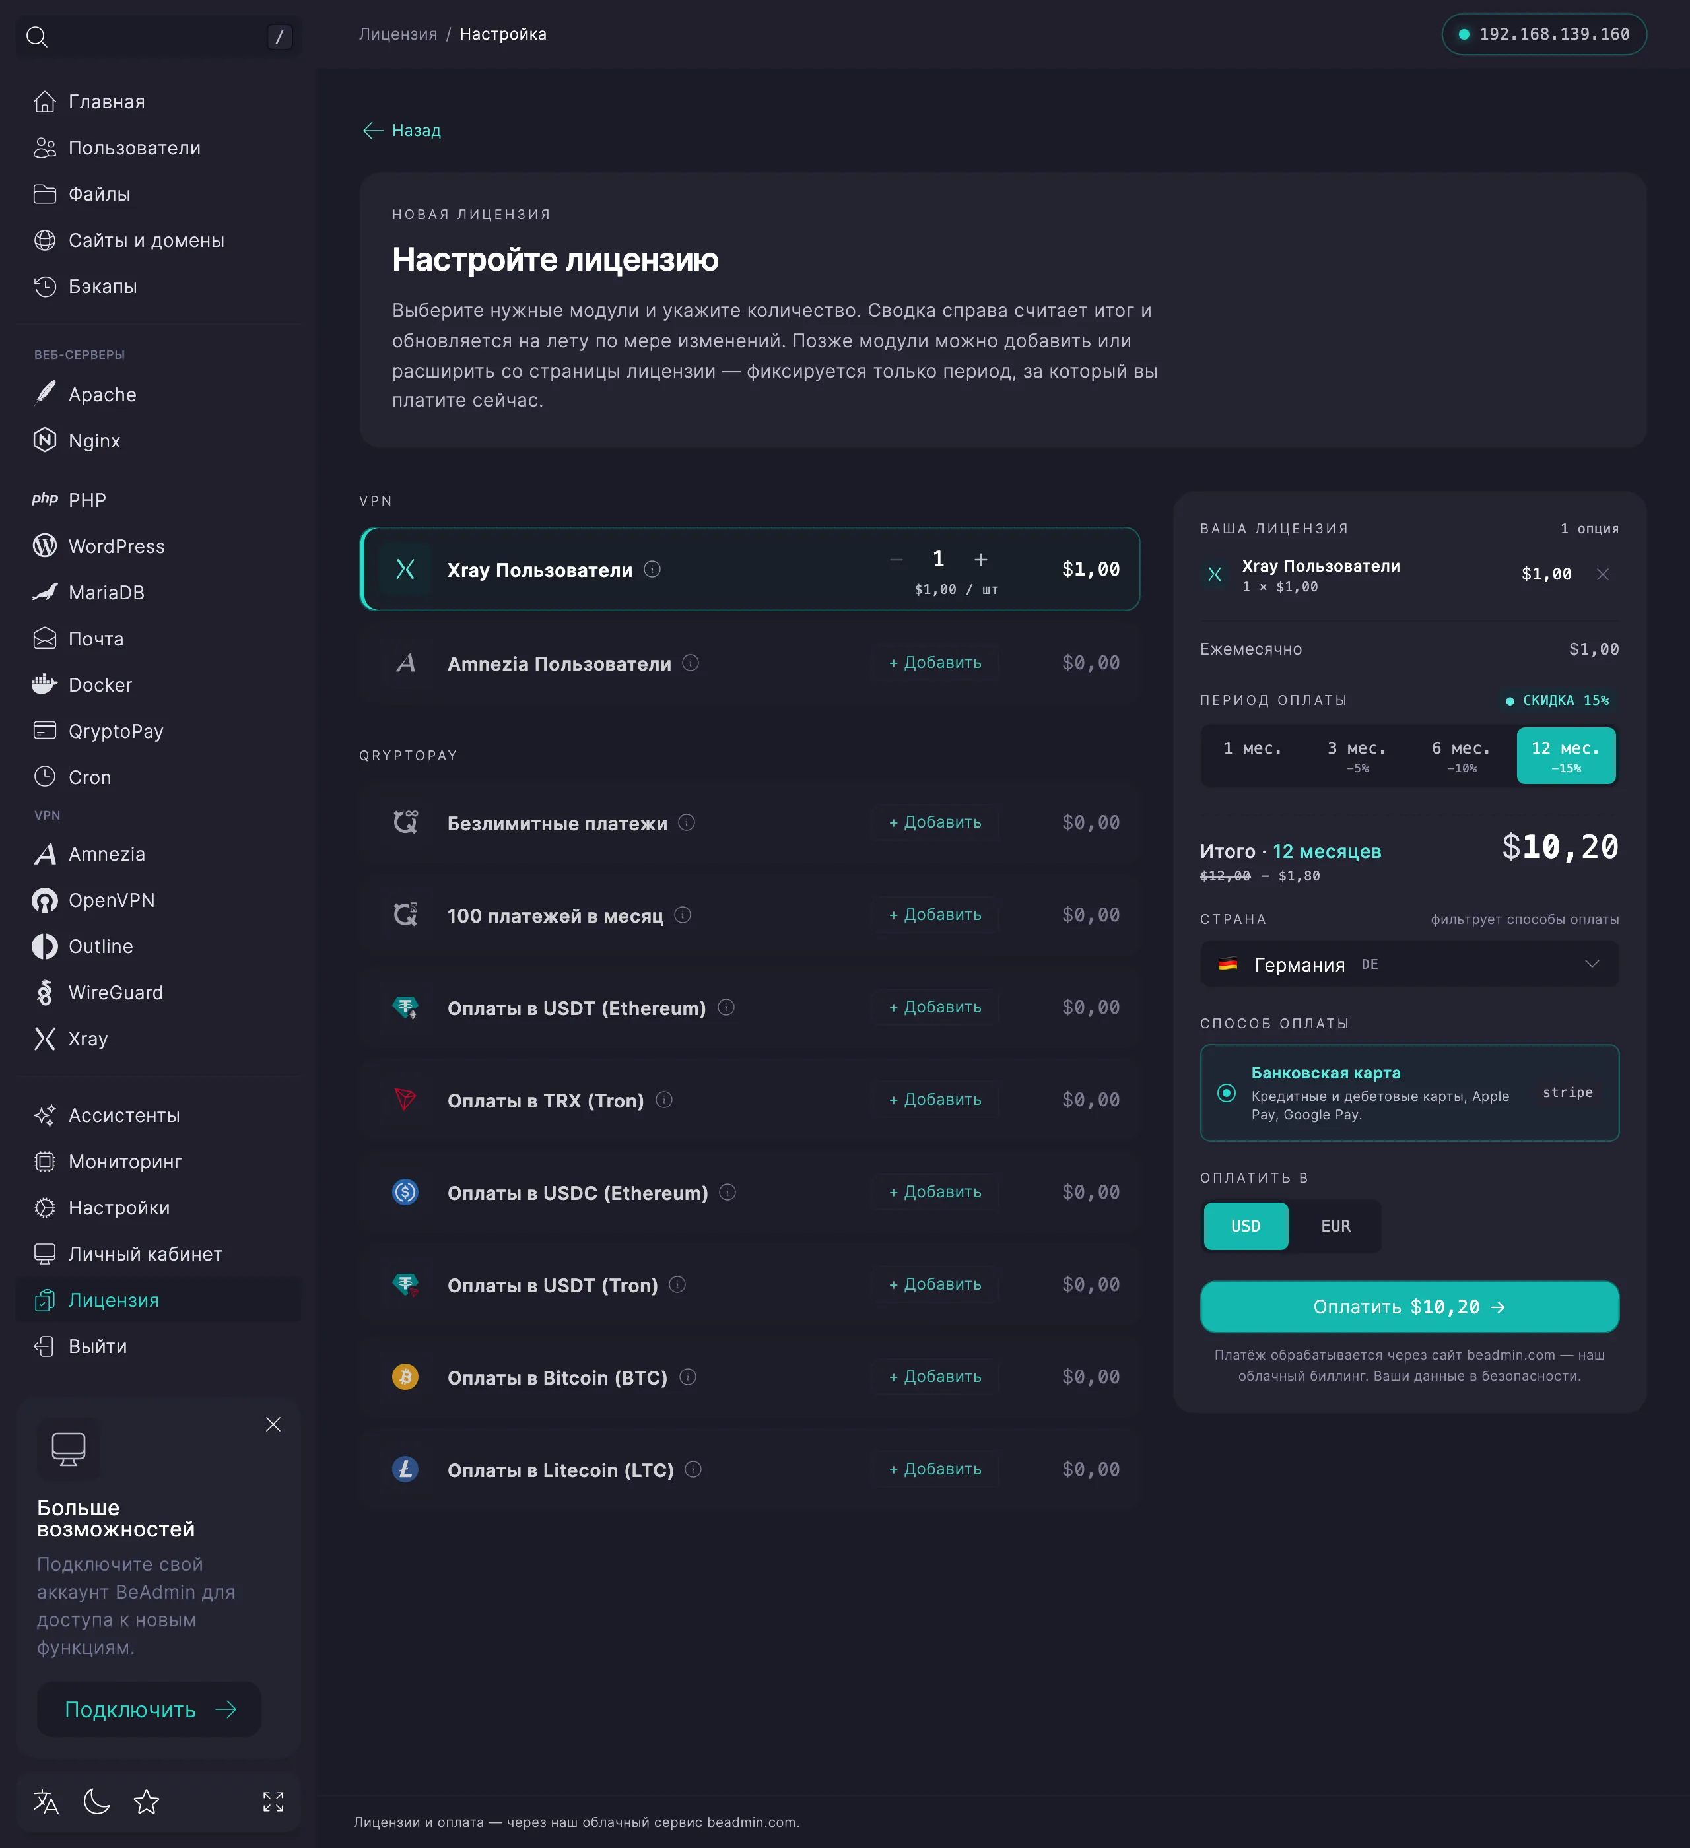The image size is (1690, 1848).
Task: Click the Оплатить $10,20 button
Action: coord(1409,1306)
